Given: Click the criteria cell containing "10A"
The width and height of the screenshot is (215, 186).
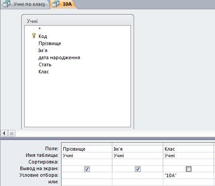Looking at the screenshot, I should pyautogui.click(x=188, y=175).
